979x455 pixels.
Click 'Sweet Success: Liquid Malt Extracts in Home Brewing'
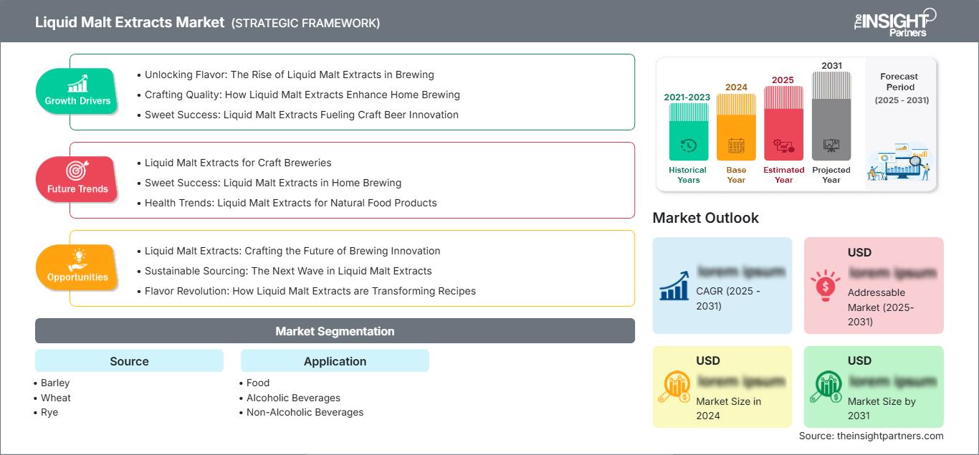[x=273, y=183]
